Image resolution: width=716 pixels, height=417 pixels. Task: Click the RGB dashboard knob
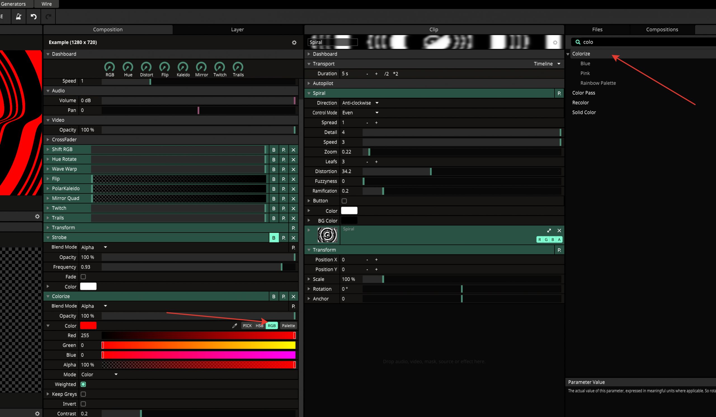coord(110,67)
